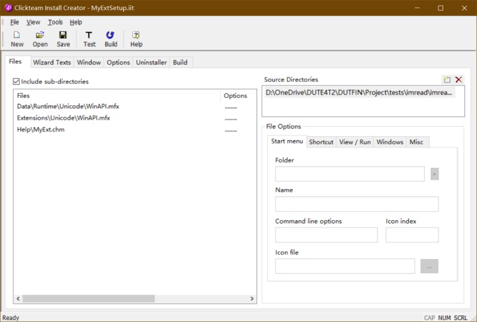The width and height of the screenshot is (477, 322).
Task: Click the Save toolbar icon
Action: (63, 39)
